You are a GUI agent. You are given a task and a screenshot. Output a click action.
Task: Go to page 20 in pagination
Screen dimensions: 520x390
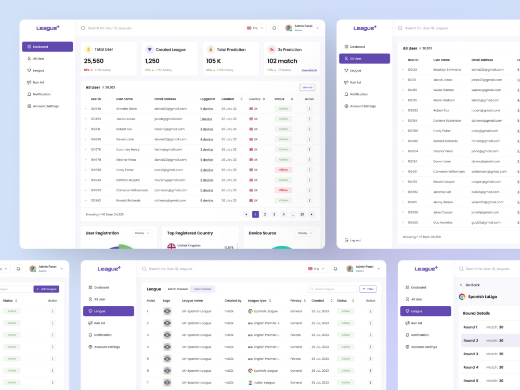(x=302, y=215)
